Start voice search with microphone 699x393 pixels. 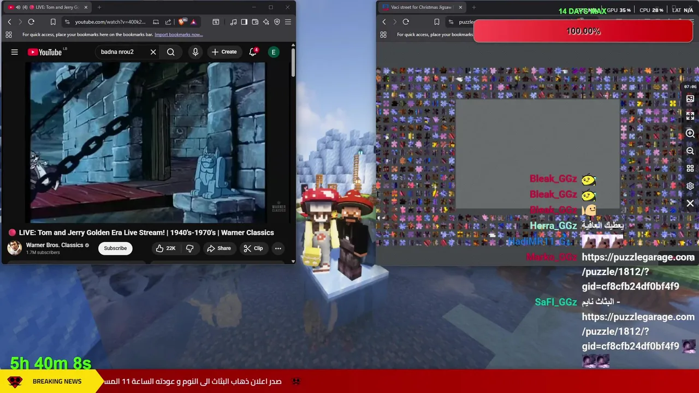tap(195, 52)
